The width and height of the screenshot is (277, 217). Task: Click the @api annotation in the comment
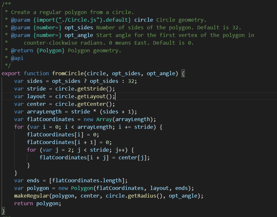tap(17, 58)
